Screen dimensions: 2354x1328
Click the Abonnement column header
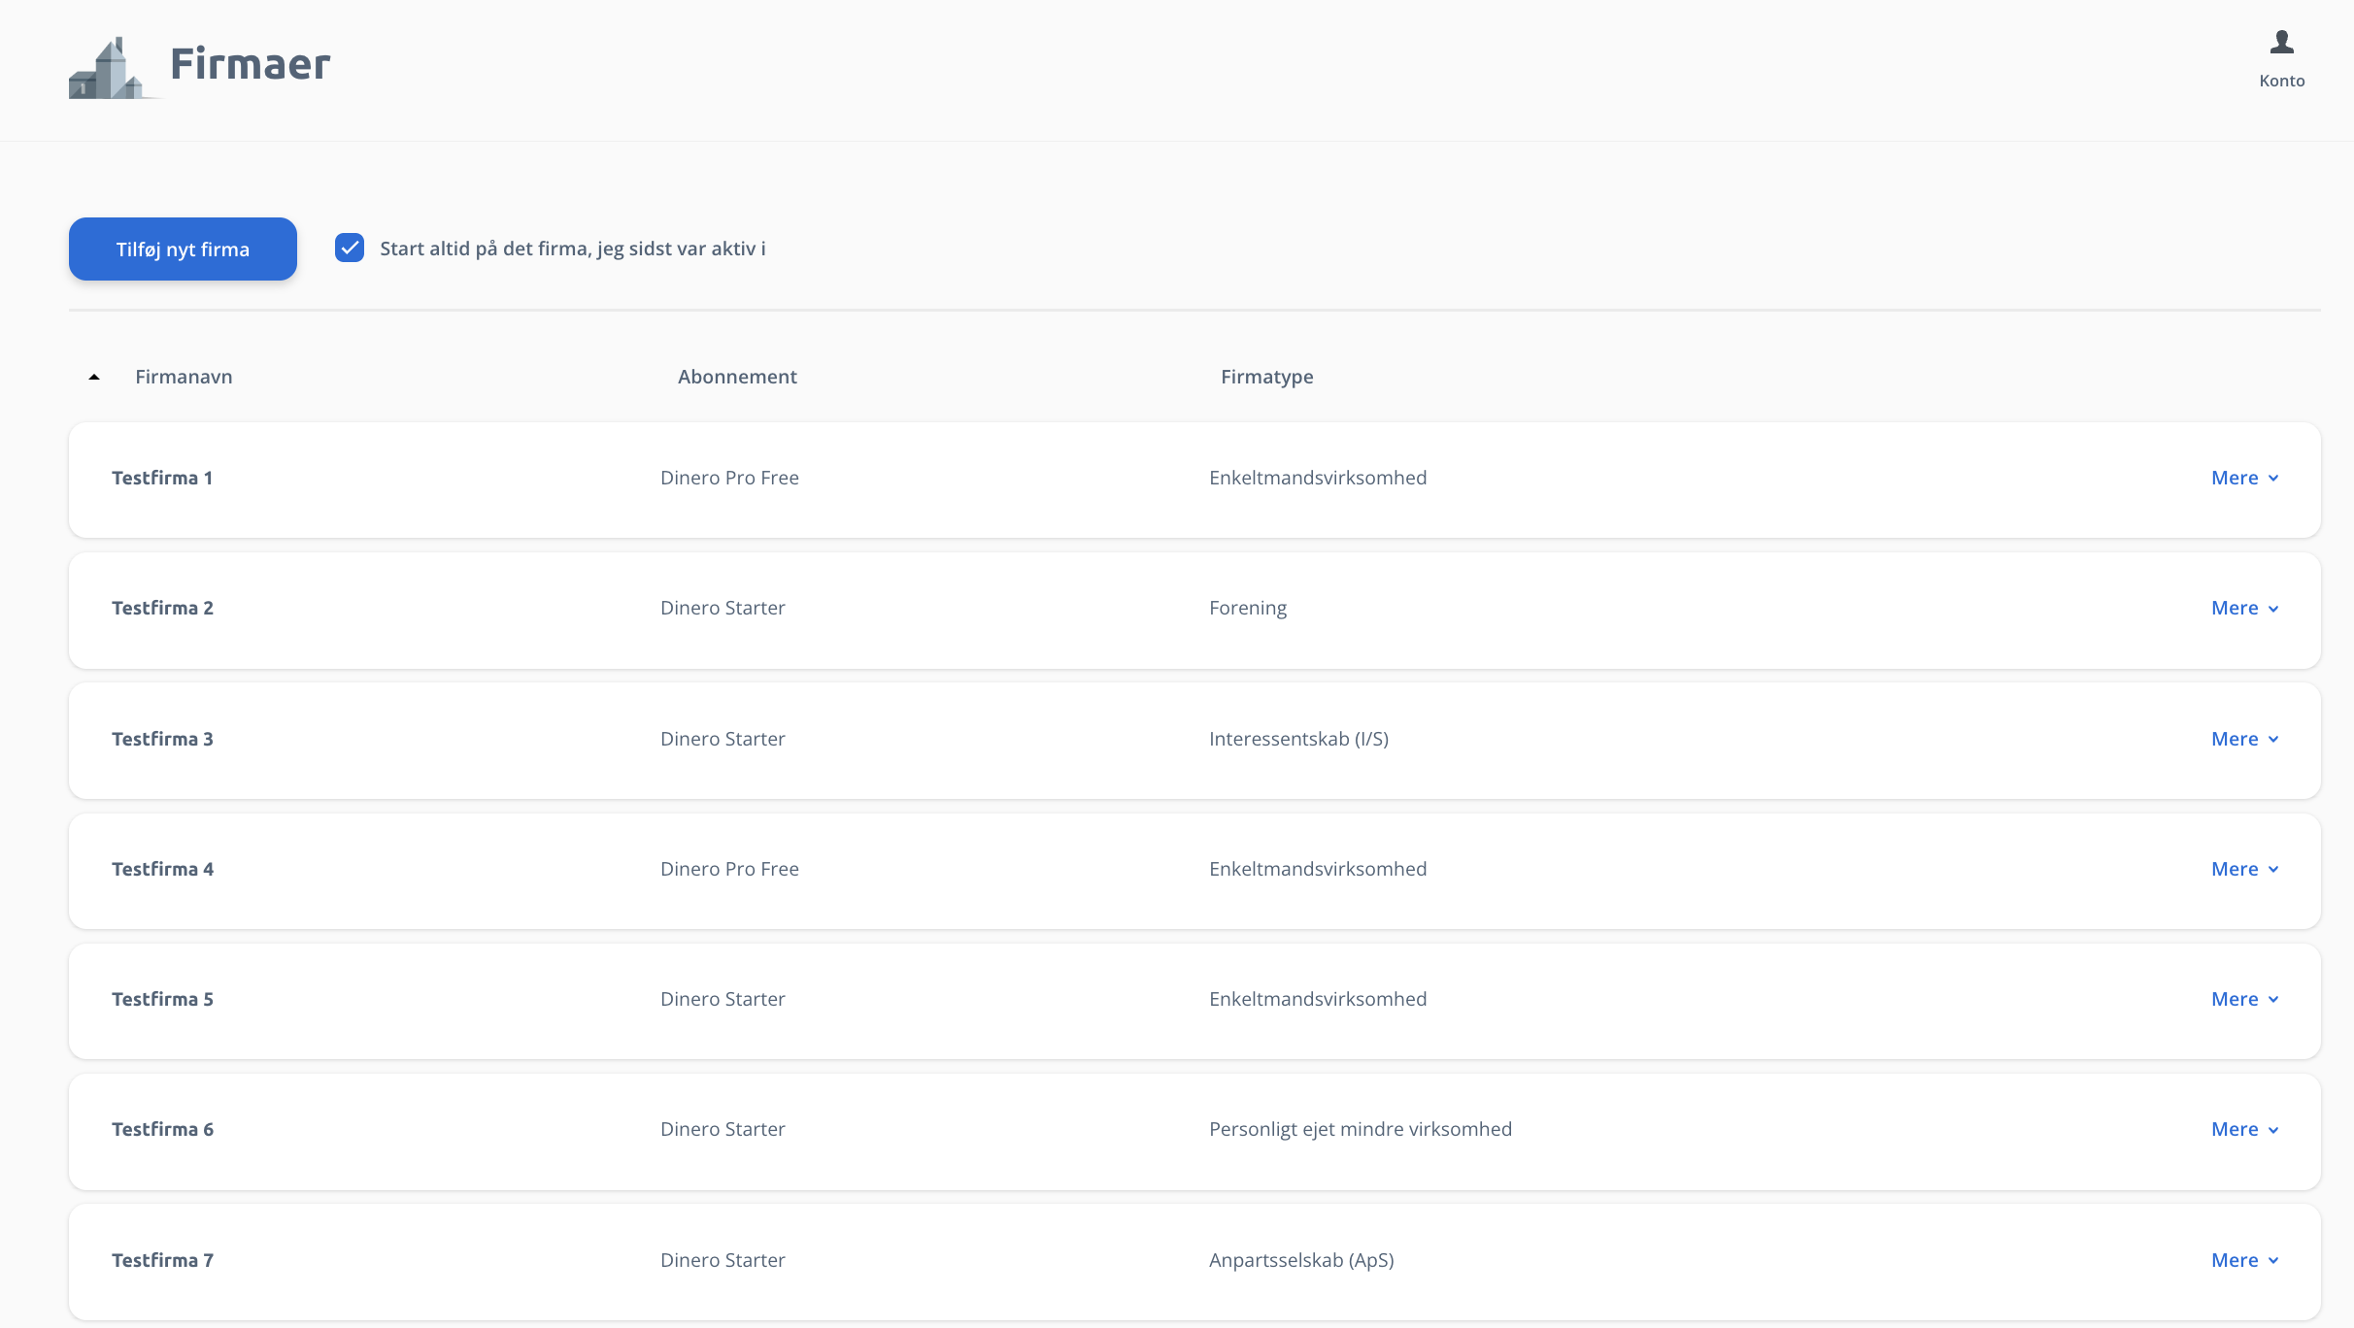pos(737,377)
